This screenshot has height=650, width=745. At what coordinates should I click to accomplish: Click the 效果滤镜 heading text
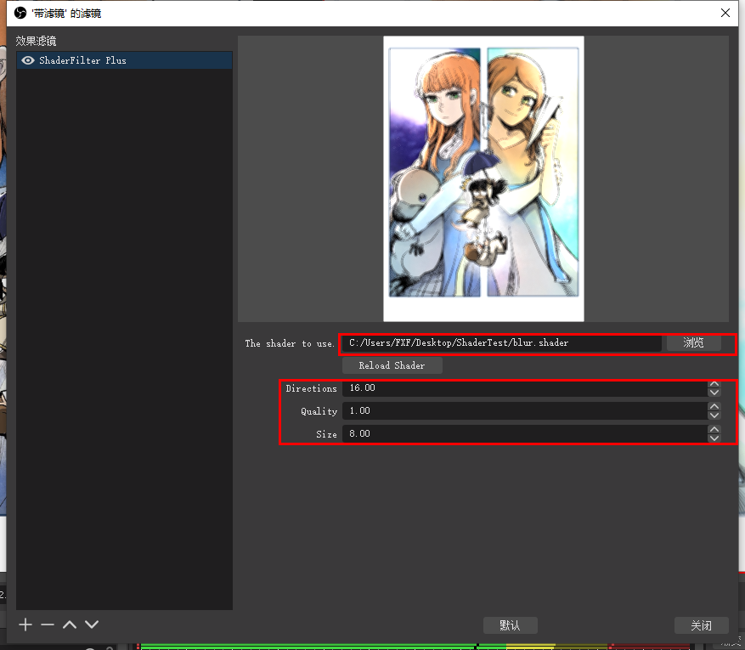(x=37, y=41)
